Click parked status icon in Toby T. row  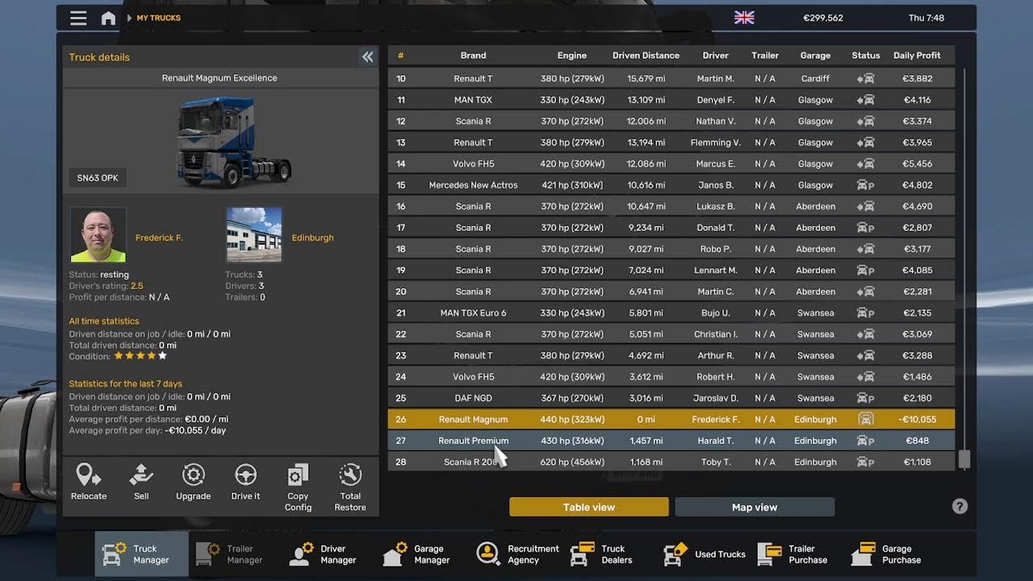pyautogui.click(x=865, y=462)
